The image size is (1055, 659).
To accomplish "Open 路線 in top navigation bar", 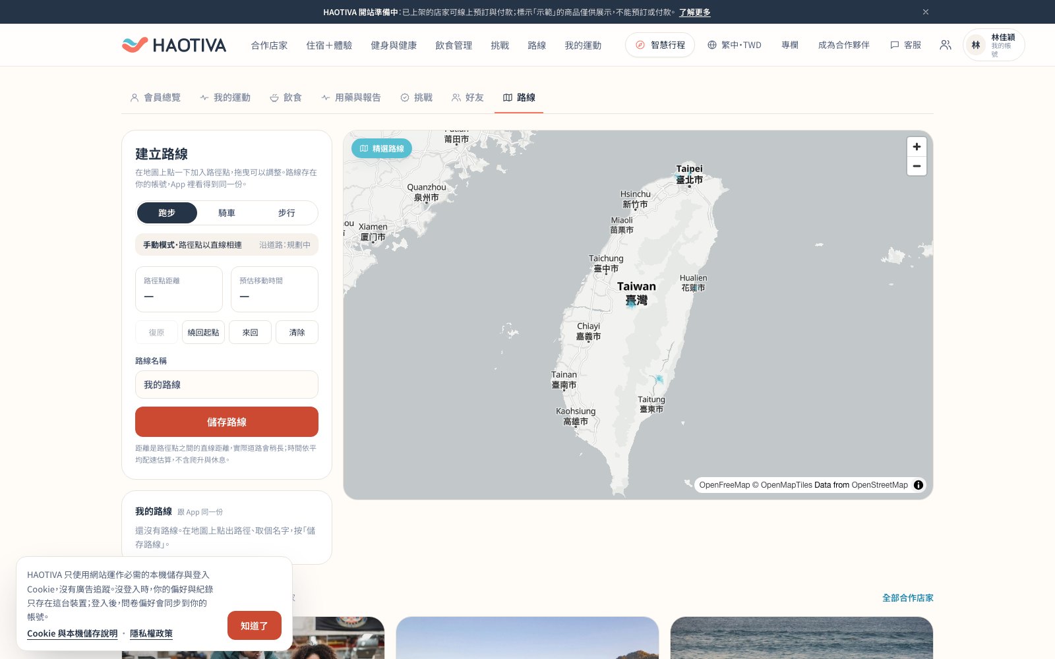I will (537, 45).
